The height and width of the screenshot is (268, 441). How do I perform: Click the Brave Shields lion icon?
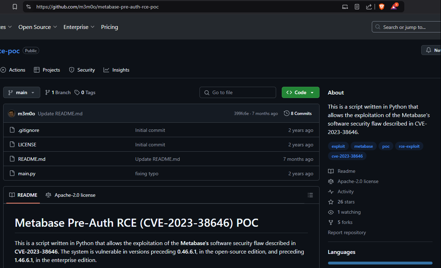click(381, 7)
